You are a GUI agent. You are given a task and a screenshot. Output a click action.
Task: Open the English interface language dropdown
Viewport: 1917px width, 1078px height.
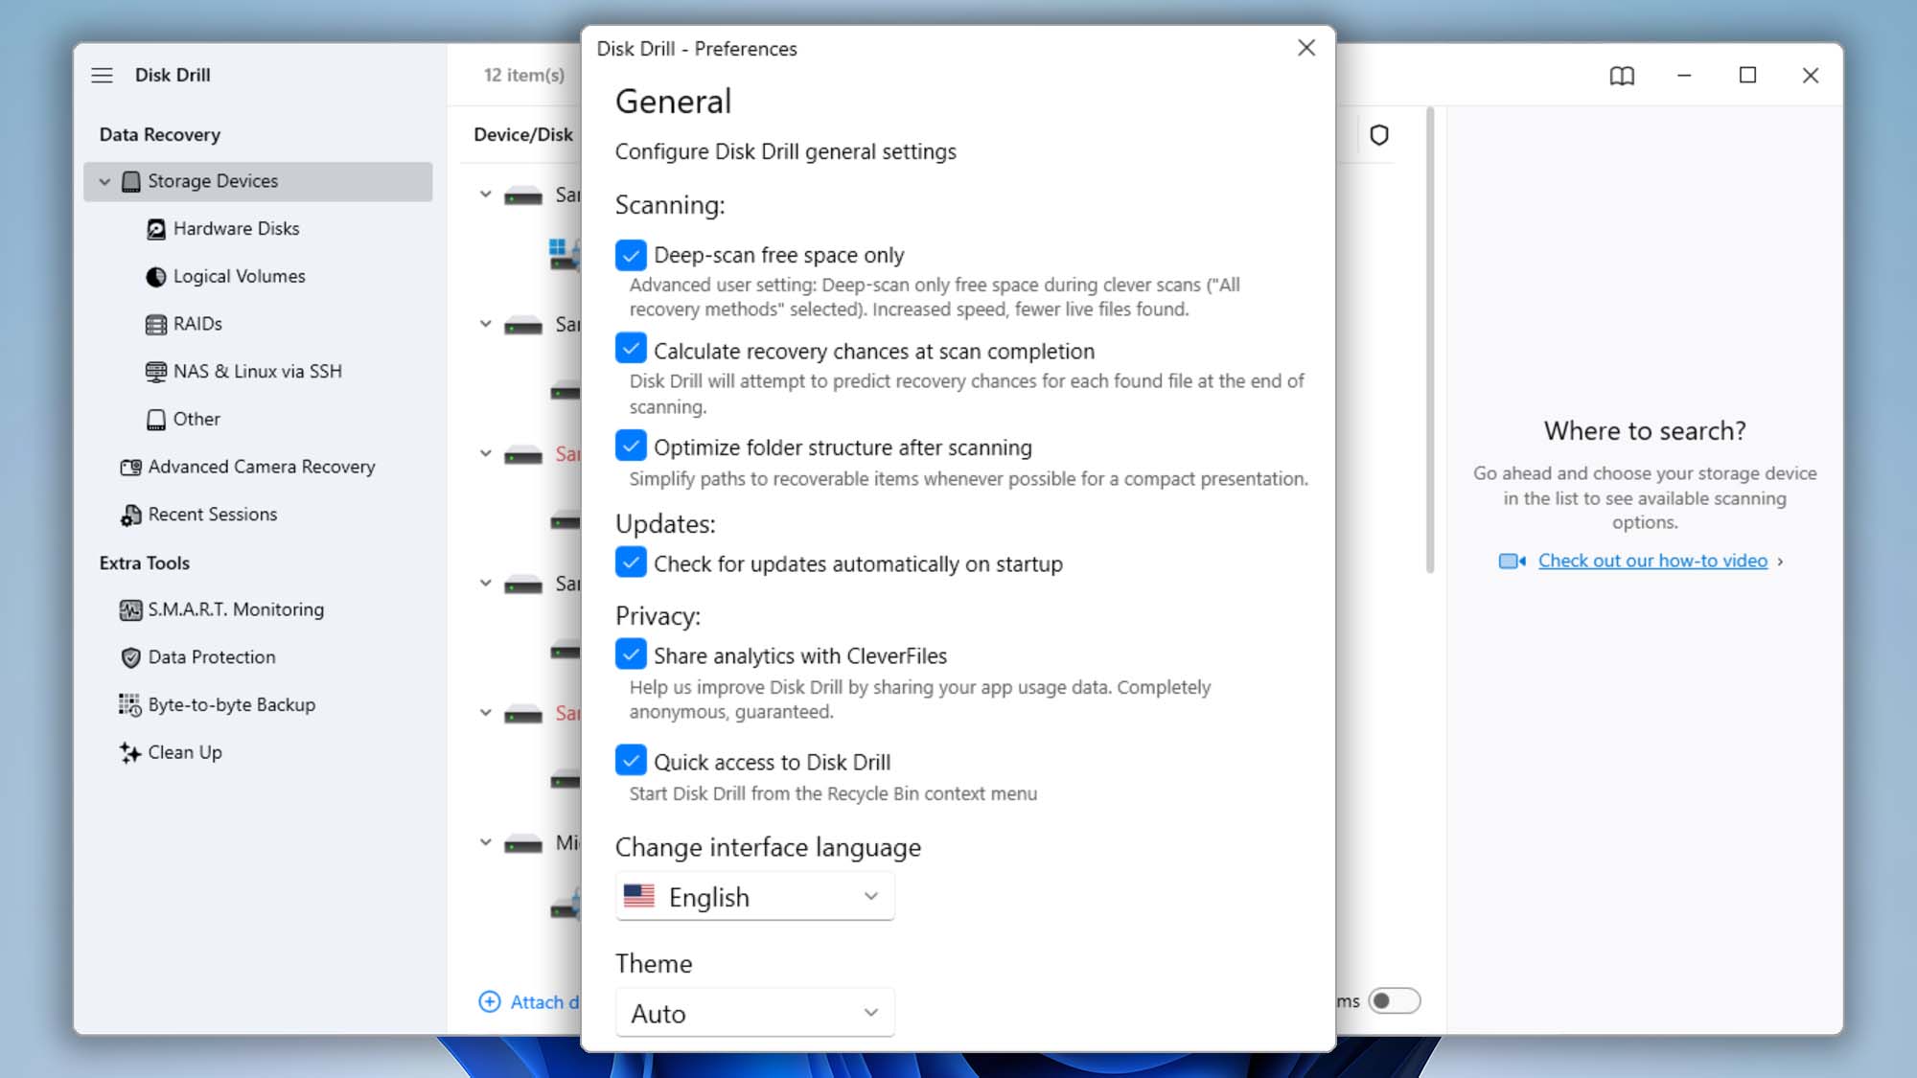(x=755, y=897)
